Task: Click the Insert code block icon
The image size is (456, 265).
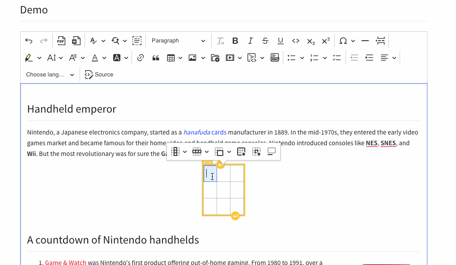Action: pyautogui.click(x=252, y=58)
